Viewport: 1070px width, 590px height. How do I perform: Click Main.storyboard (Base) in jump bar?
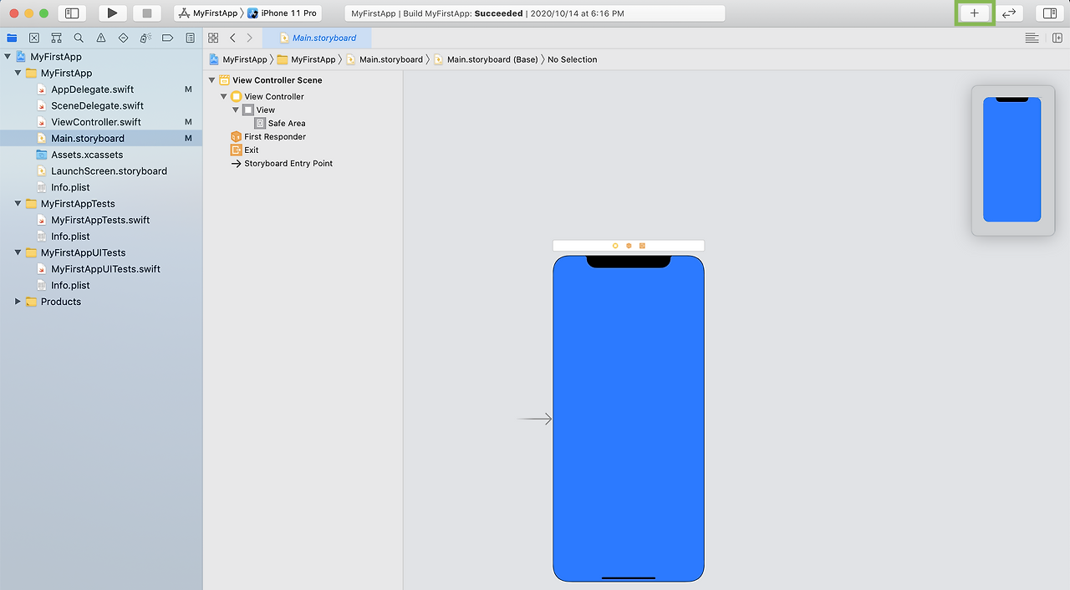(486, 59)
